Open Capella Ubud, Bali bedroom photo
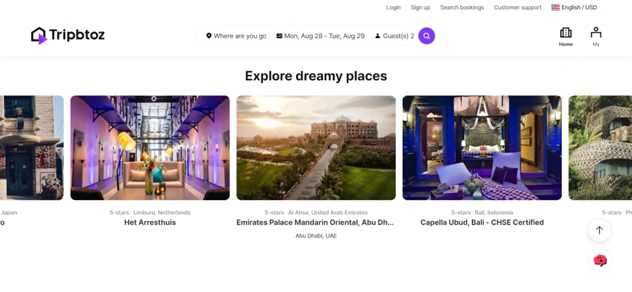Screen dimensions: 632x292 482,148
